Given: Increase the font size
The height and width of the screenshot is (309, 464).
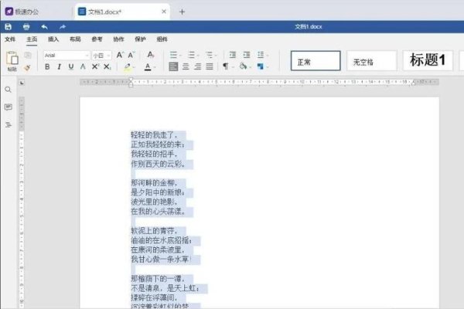Looking at the screenshot, I should [120, 55].
